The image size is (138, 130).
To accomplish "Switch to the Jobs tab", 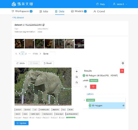I will pyautogui.click(x=44, y=11).
